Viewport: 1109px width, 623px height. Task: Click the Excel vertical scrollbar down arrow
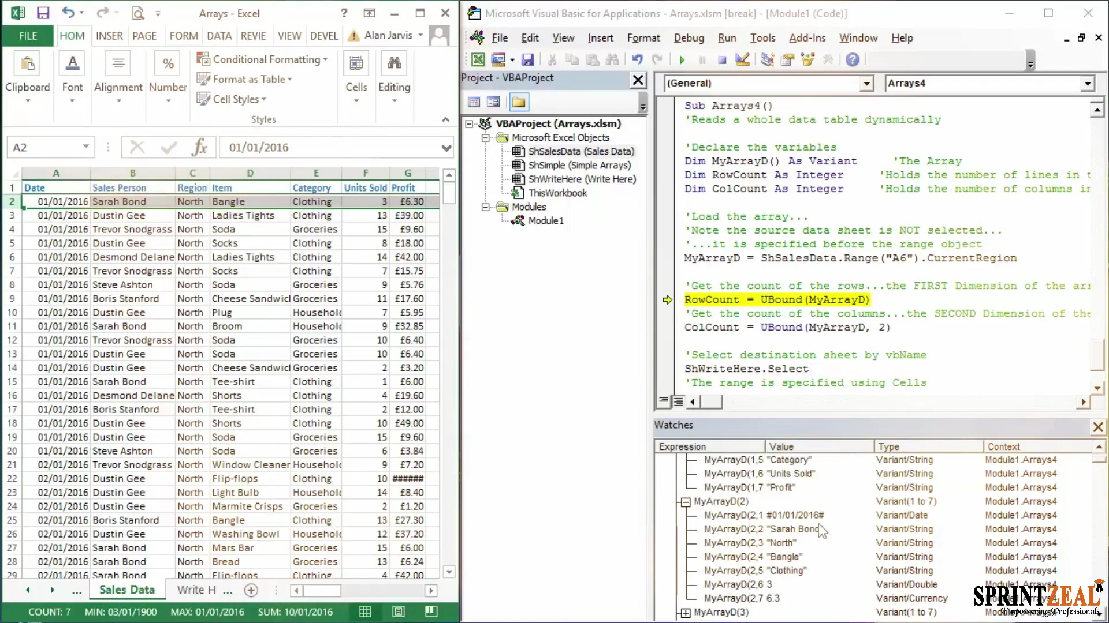(x=449, y=572)
